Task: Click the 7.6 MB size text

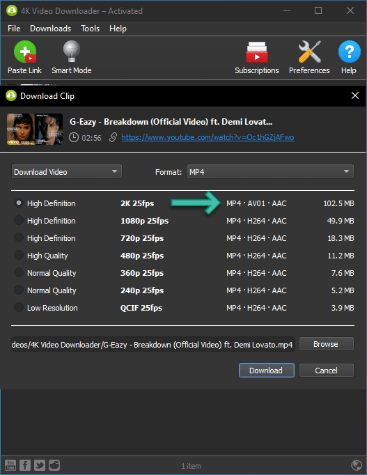Action: point(343,273)
